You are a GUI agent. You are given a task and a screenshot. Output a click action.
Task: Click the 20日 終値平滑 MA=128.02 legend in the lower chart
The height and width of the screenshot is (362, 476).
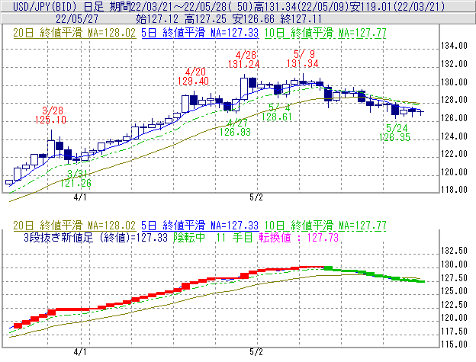(75, 226)
